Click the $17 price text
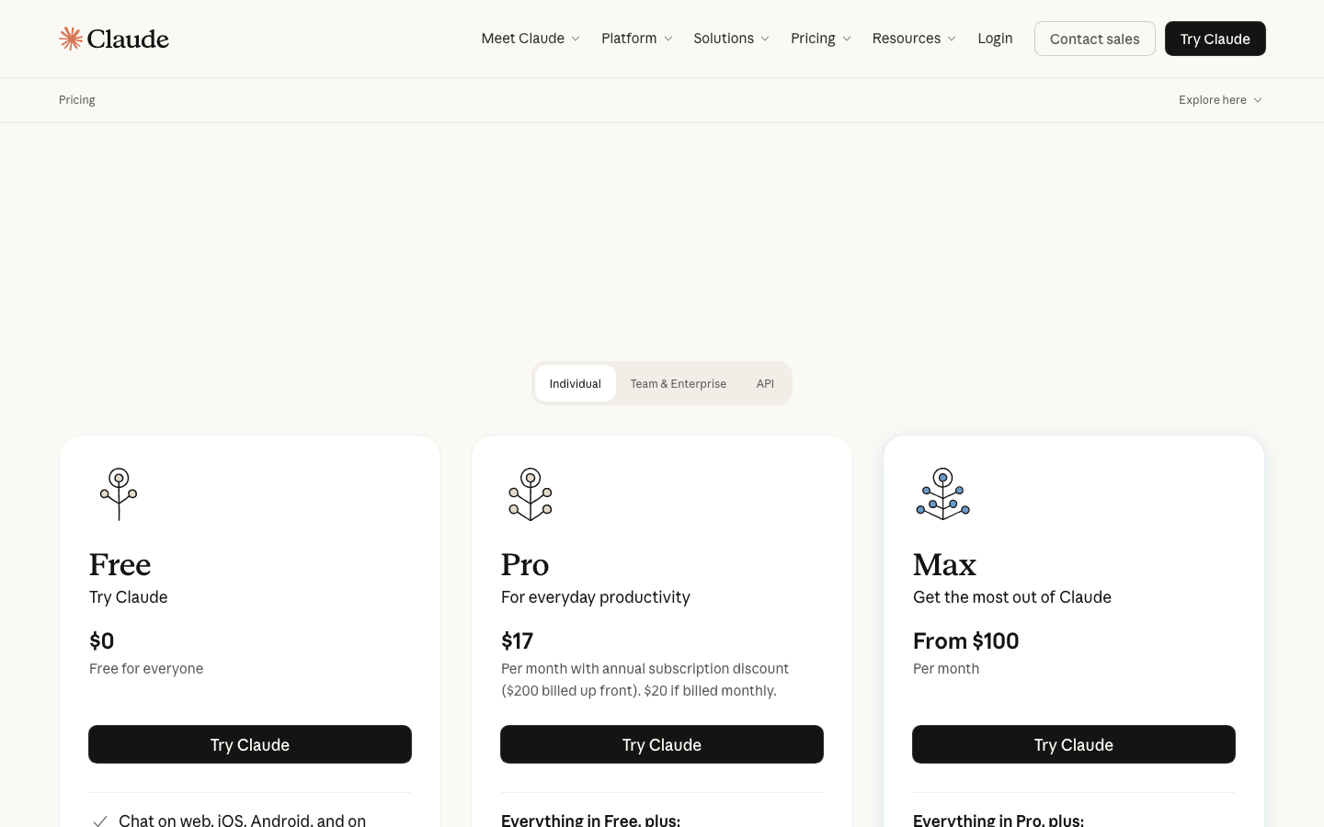The image size is (1324, 827). point(517,640)
